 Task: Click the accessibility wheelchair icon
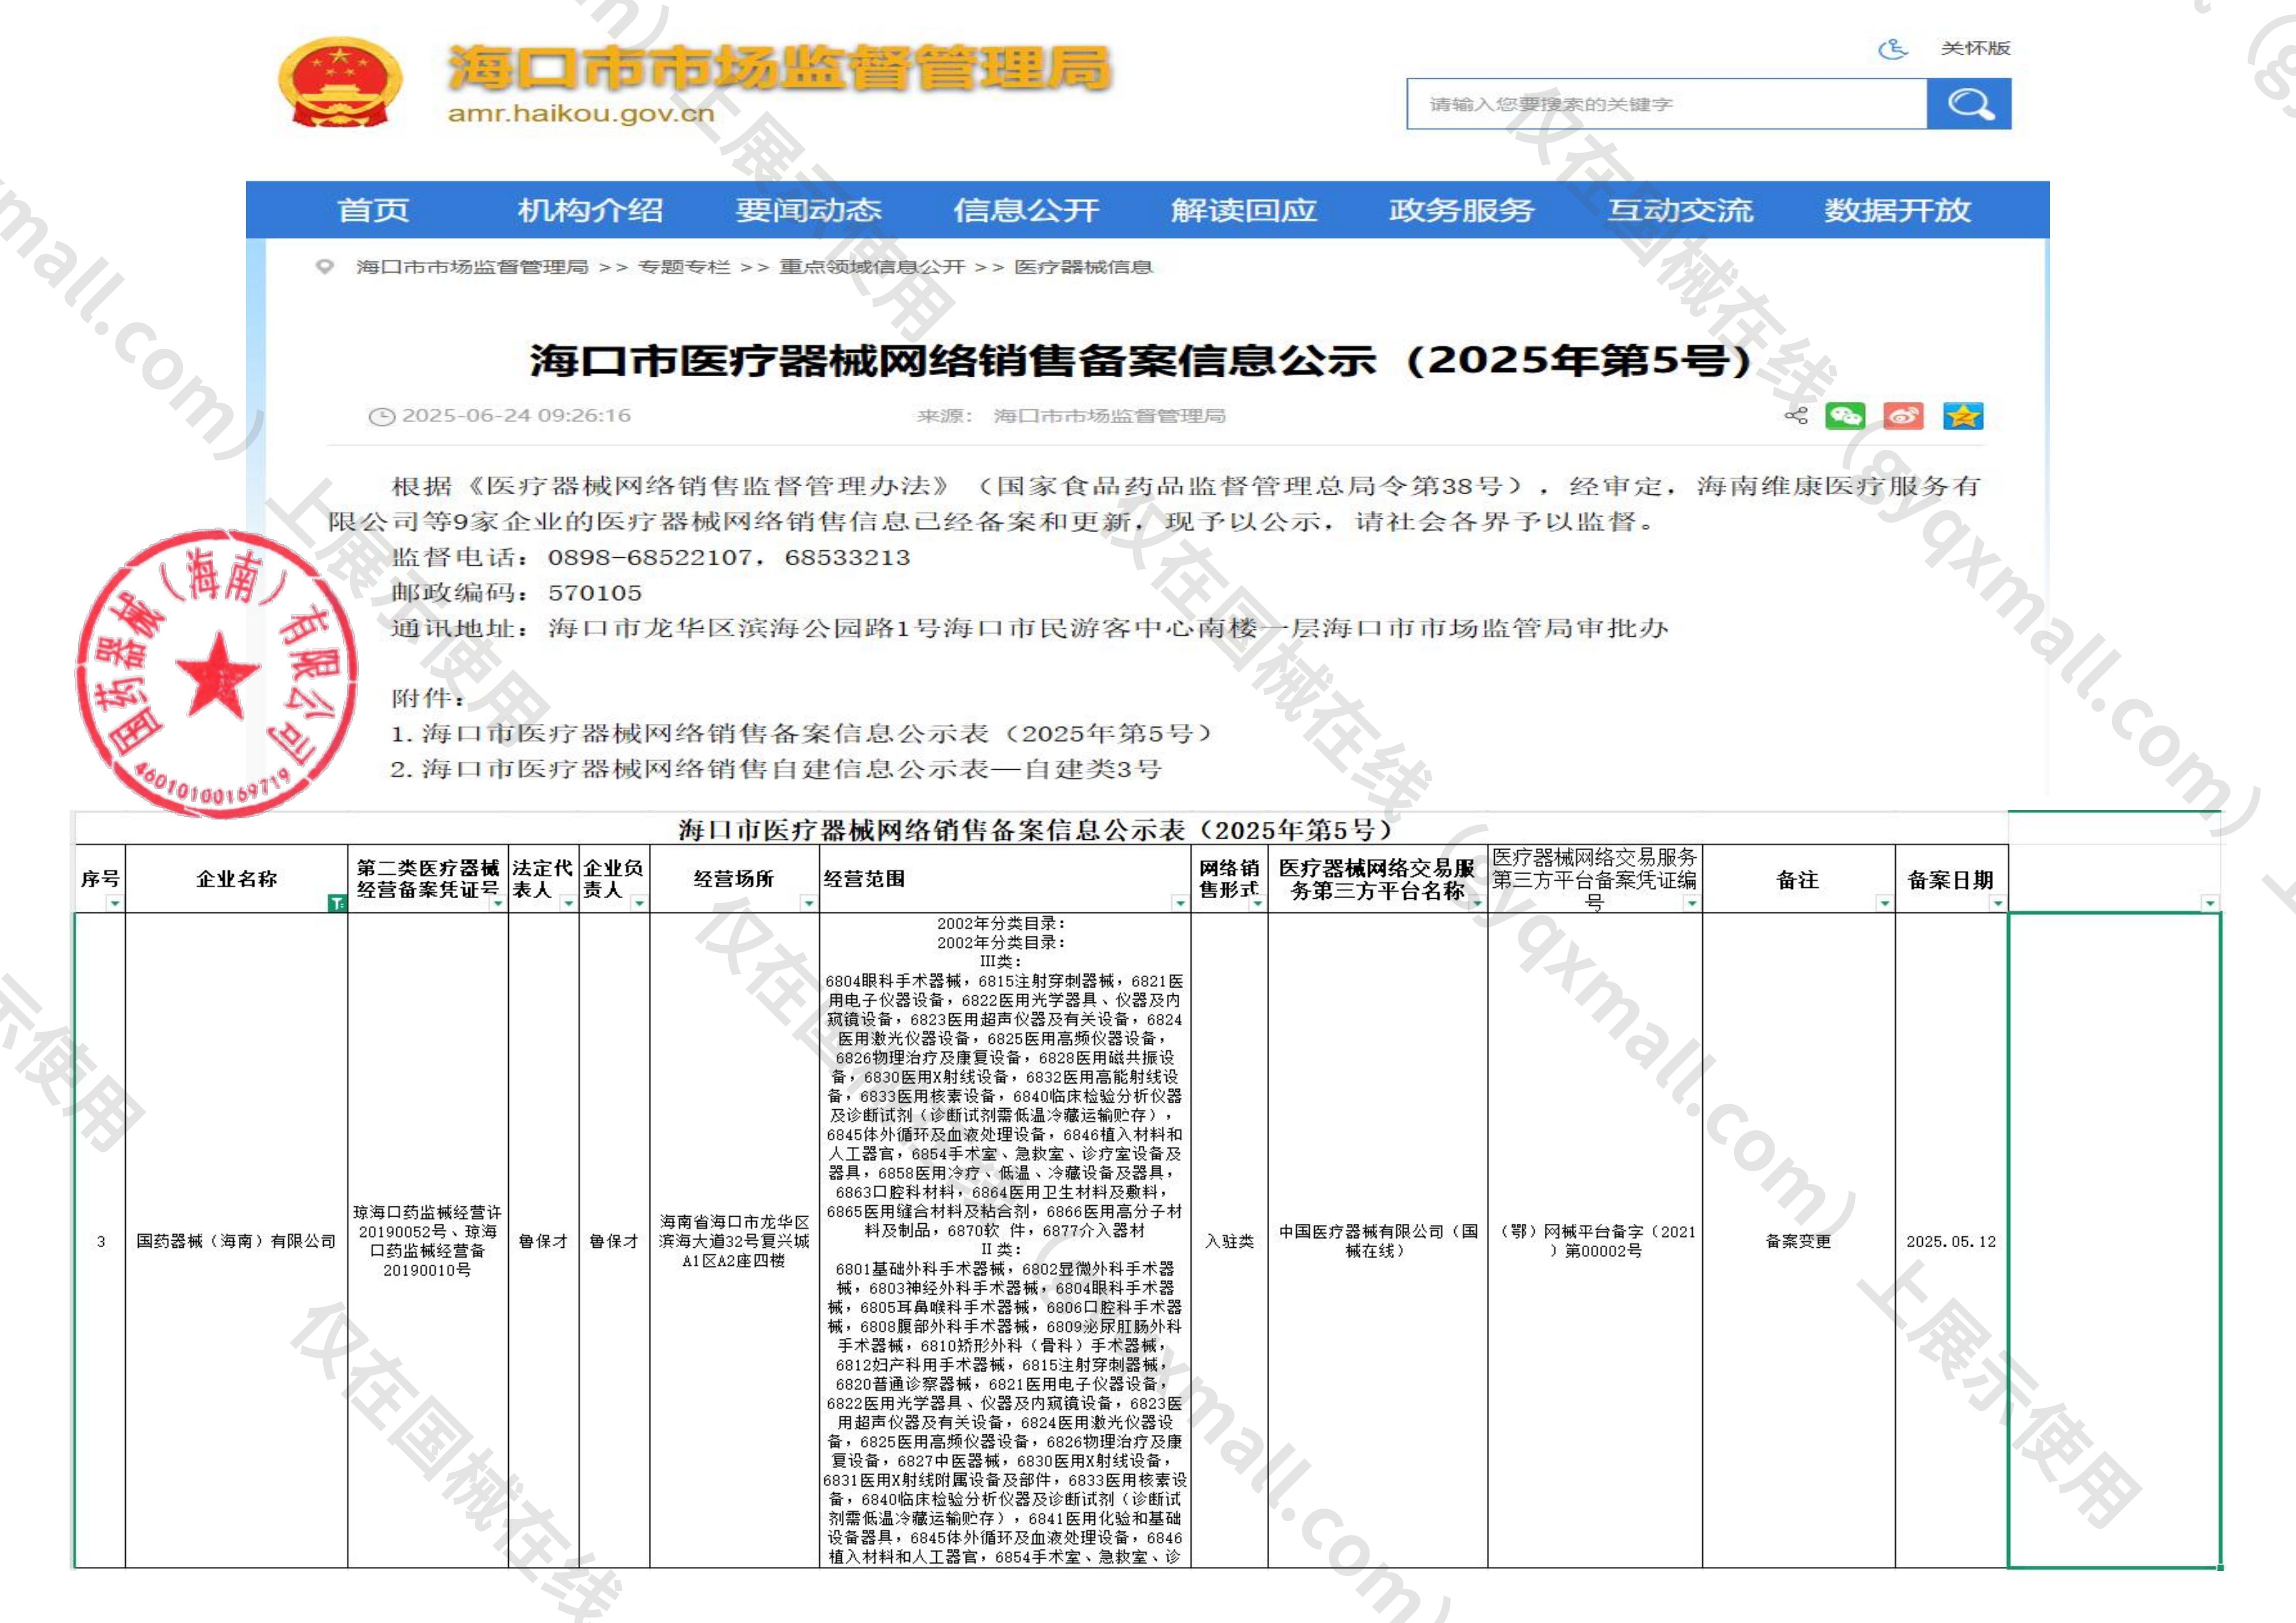point(1893,48)
